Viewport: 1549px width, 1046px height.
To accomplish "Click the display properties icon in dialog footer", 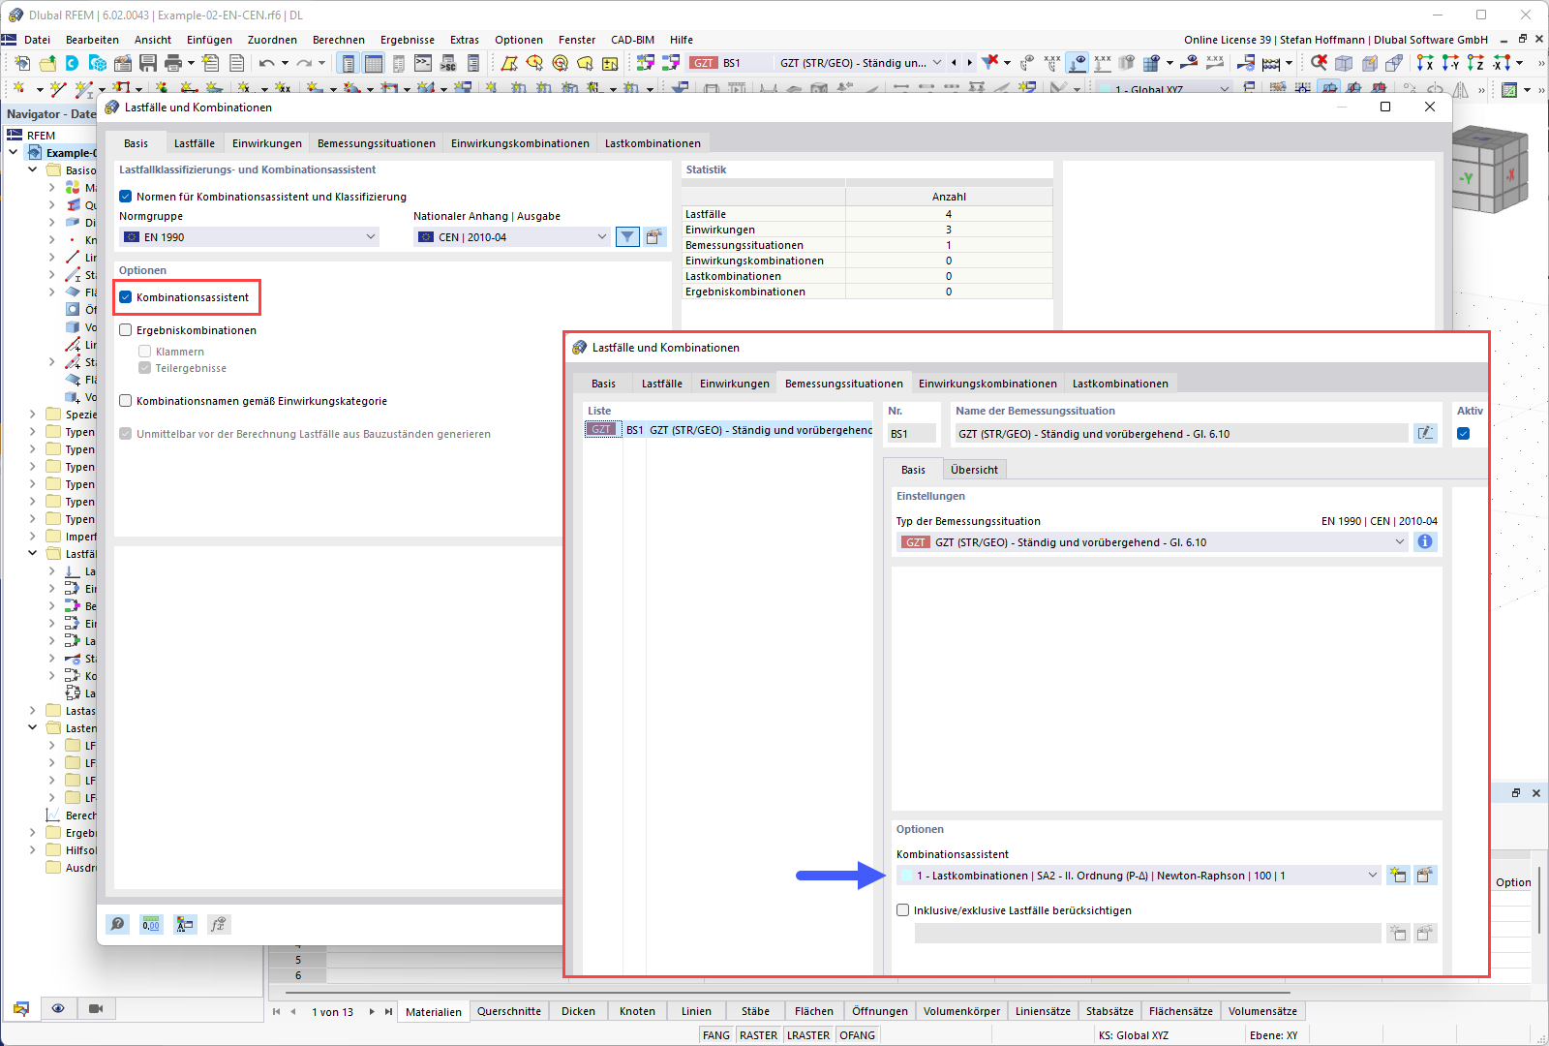I will coord(185,925).
